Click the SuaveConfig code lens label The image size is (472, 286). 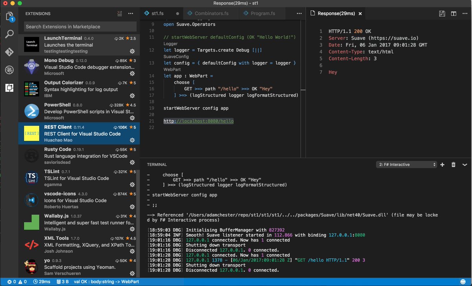[176, 57]
